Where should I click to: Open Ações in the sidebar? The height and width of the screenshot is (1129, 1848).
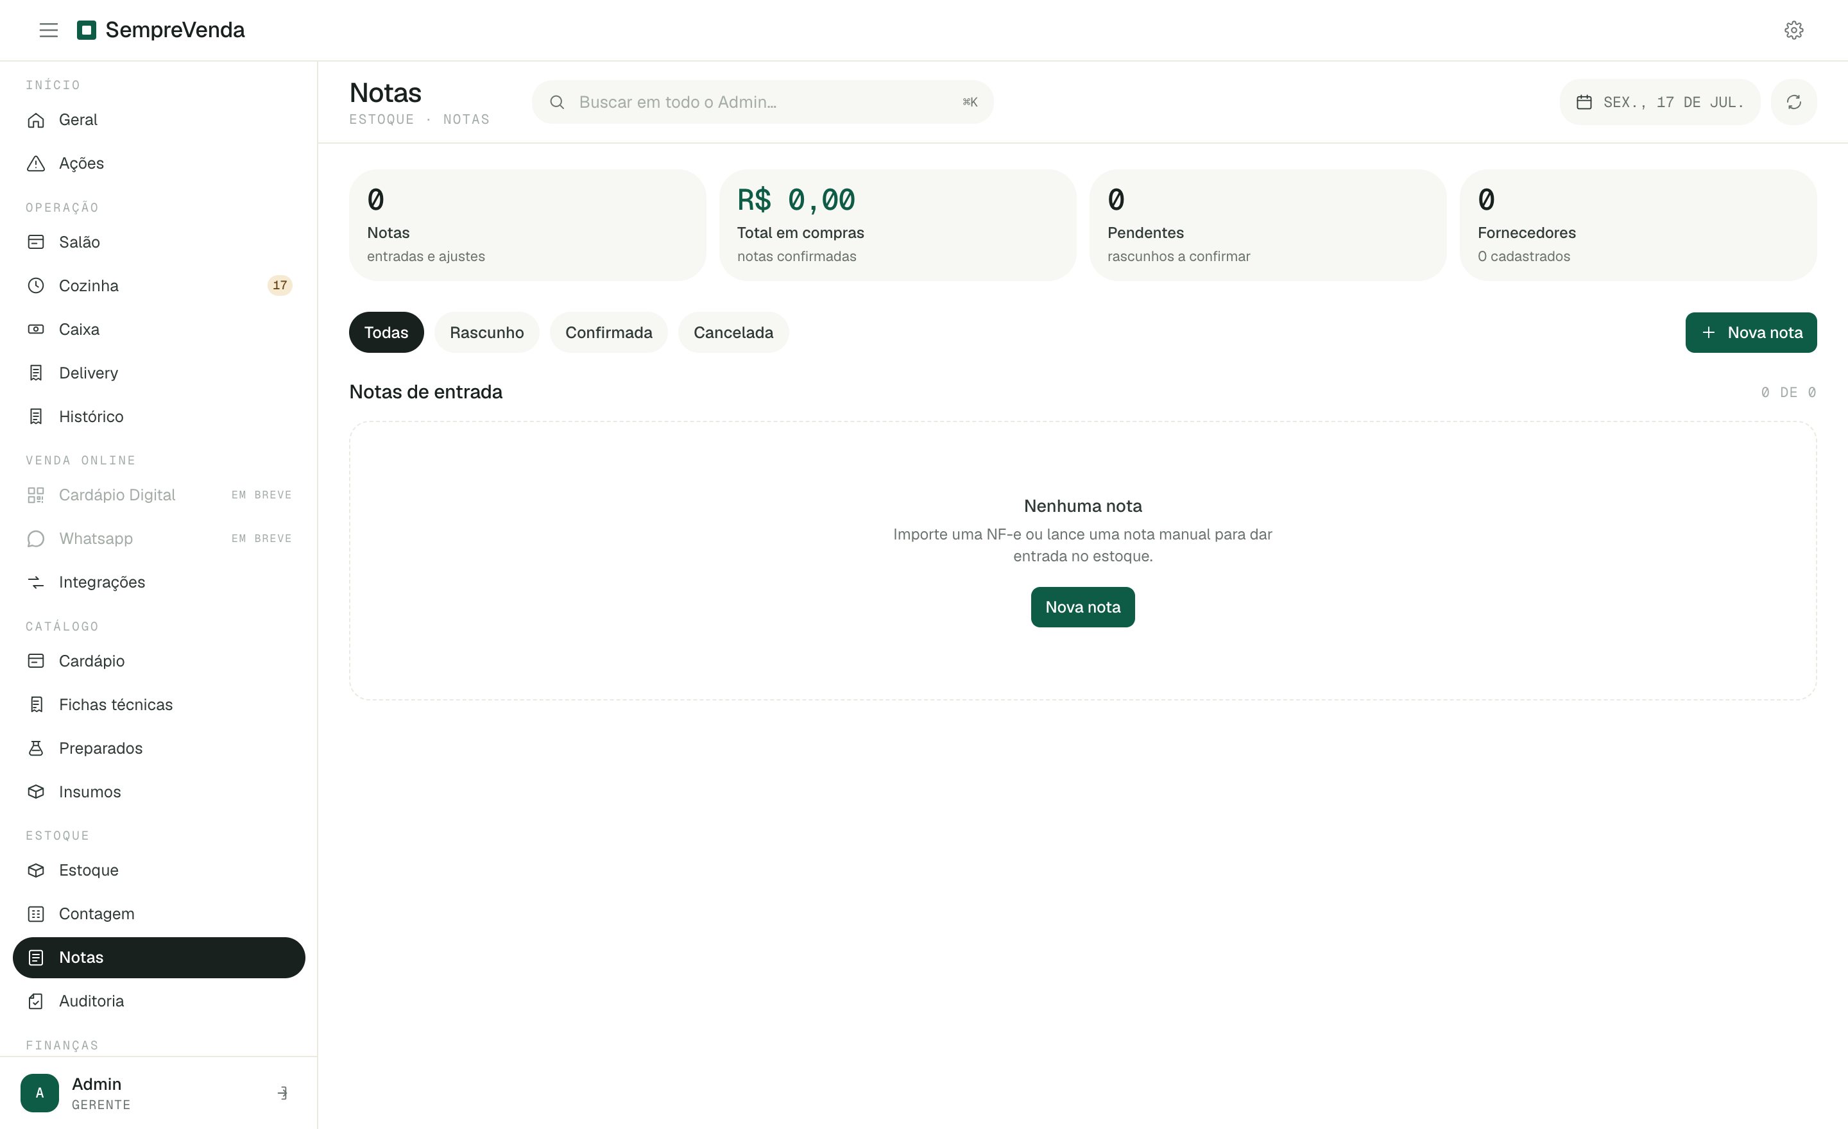click(x=159, y=164)
